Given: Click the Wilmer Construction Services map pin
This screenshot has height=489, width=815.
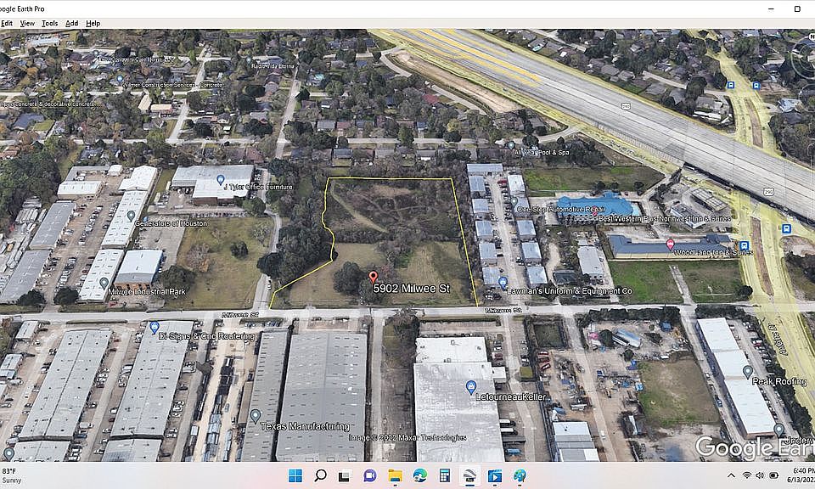Looking at the screenshot, I should [x=120, y=80].
